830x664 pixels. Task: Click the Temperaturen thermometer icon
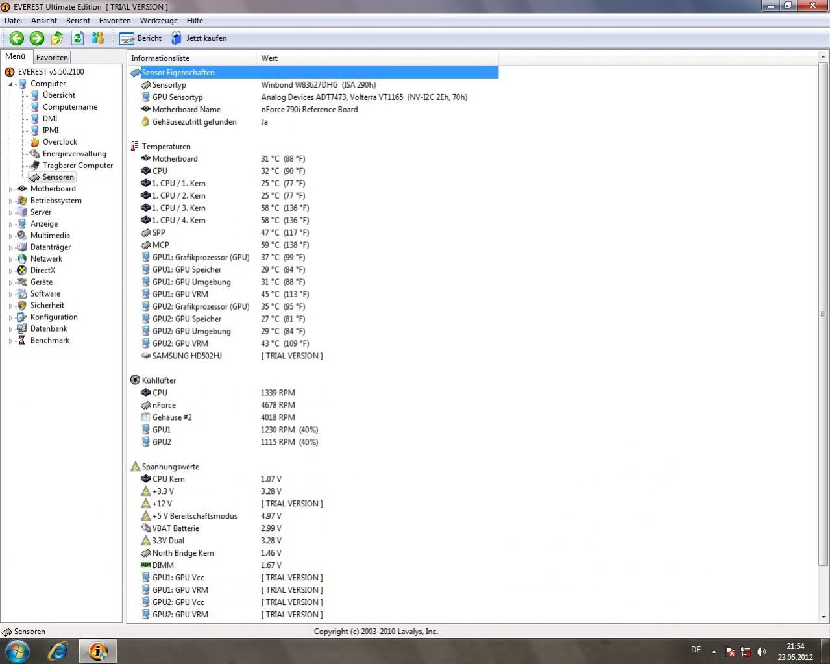(135, 147)
